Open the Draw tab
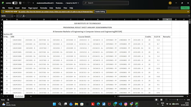191x107 pixels. 24,8
